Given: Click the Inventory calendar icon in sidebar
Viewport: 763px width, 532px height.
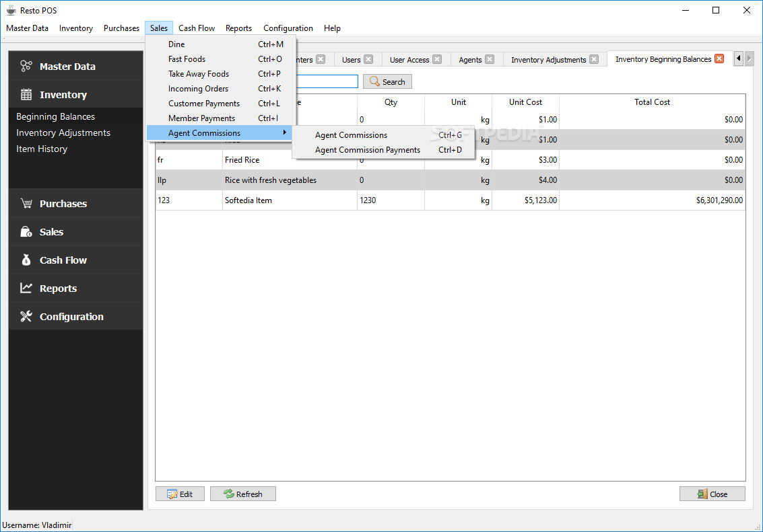Looking at the screenshot, I should (26, 94).
